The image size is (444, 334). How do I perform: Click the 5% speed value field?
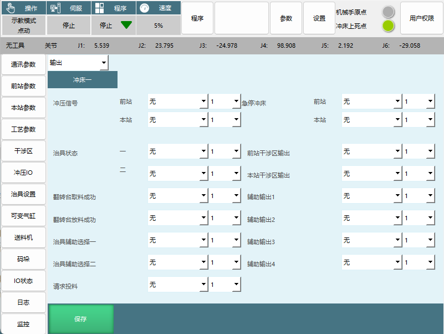click(x=159, y=26)
